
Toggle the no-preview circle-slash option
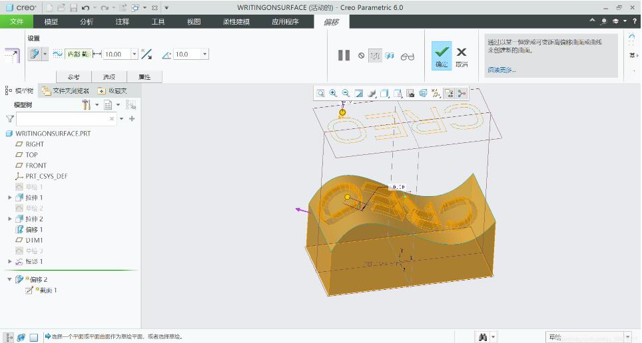[361, 56]
